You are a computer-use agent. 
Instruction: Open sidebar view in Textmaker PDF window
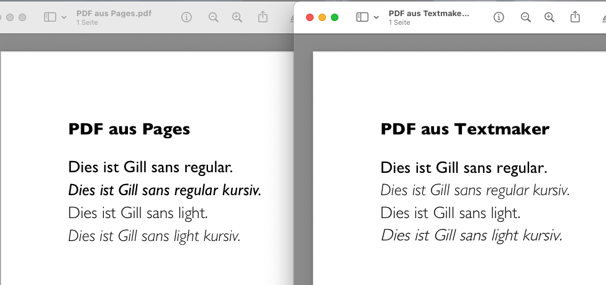click(x=362, y=17)
